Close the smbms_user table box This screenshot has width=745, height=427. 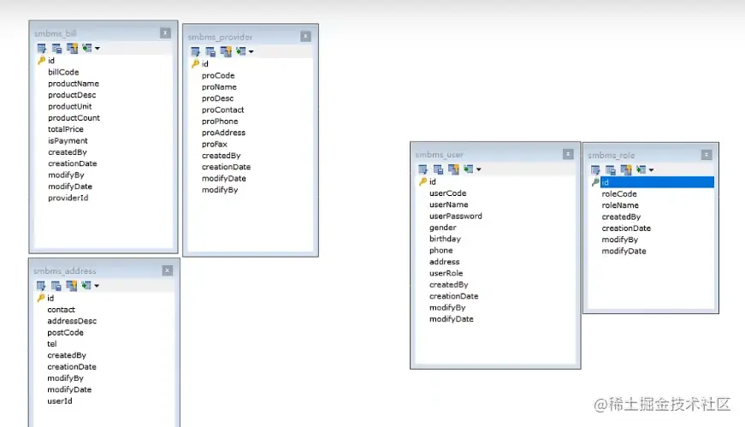click(x=568, y=154)
